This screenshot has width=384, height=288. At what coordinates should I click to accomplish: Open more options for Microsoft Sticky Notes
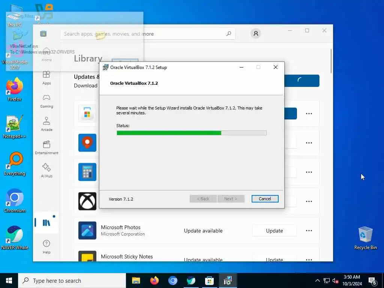pos(309,259)
